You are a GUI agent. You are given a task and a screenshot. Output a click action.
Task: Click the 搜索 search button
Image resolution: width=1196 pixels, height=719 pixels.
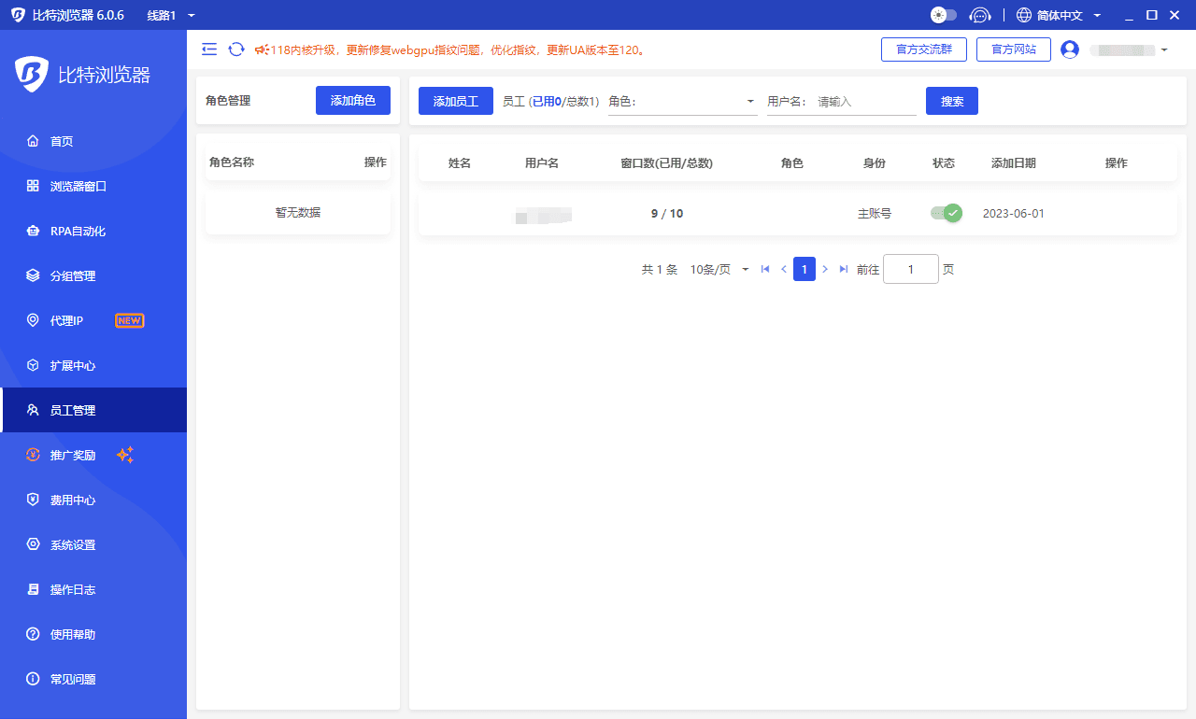(x=951, y=100)
